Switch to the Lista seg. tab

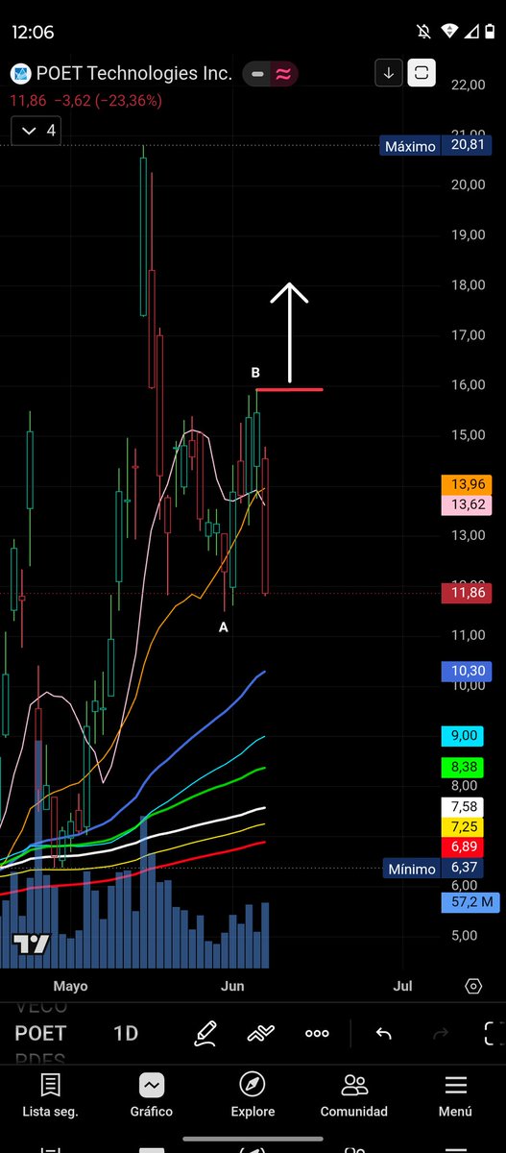pyautogui.click(x=51, y=1095)
